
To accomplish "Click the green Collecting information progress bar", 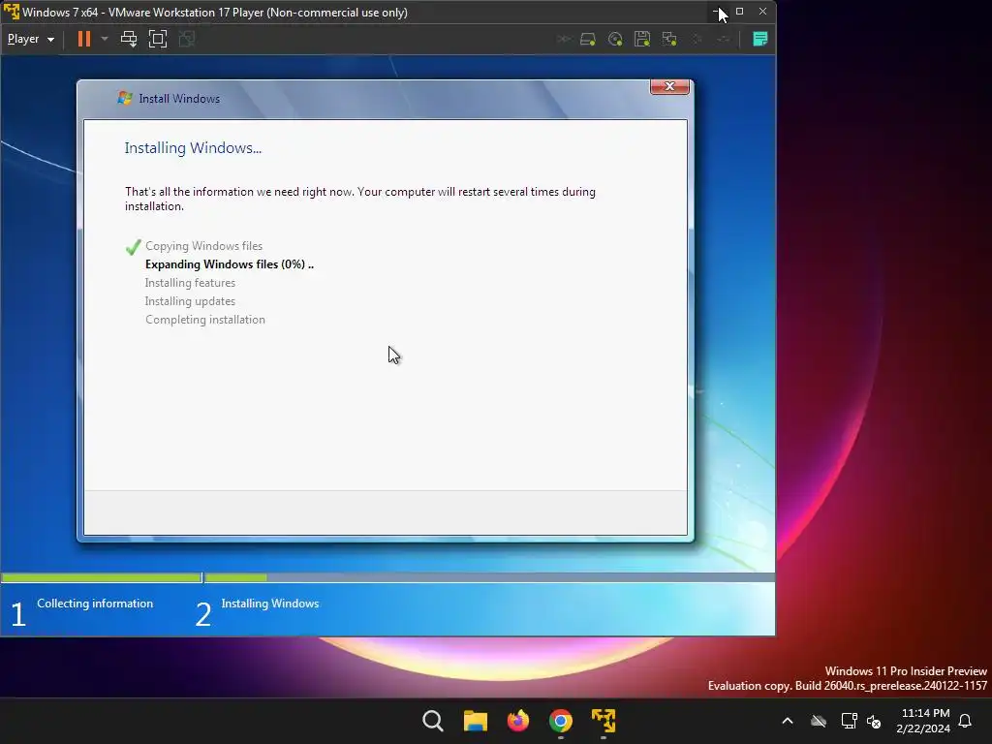I will 101,577.
